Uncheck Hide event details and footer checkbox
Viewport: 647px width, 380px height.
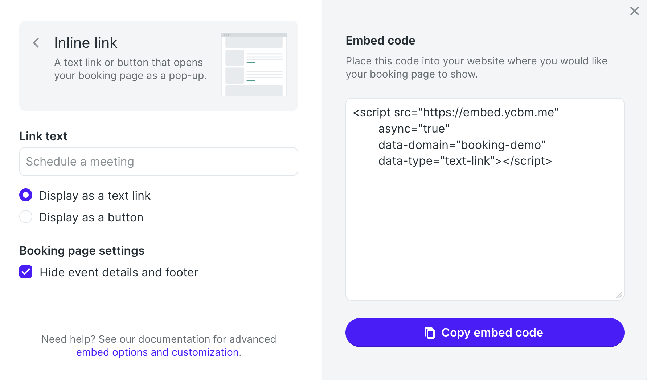pos(26,272)
